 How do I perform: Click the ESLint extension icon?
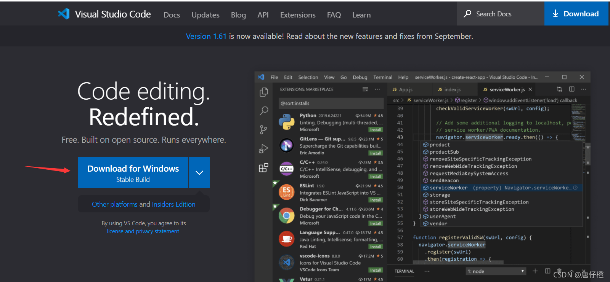(286, 192)
